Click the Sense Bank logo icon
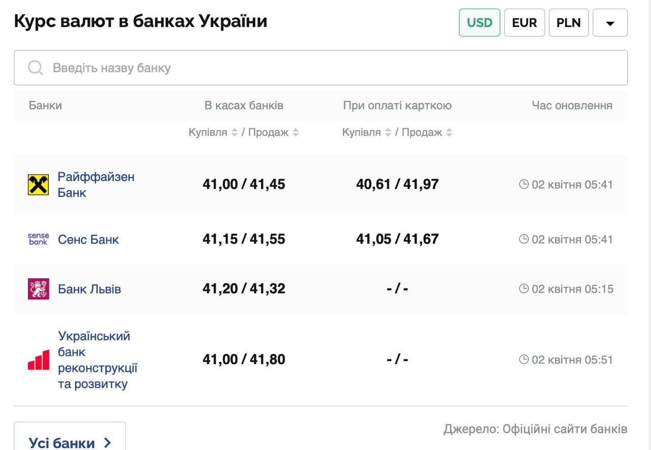651x450 pixels. (x=38, y=239)
